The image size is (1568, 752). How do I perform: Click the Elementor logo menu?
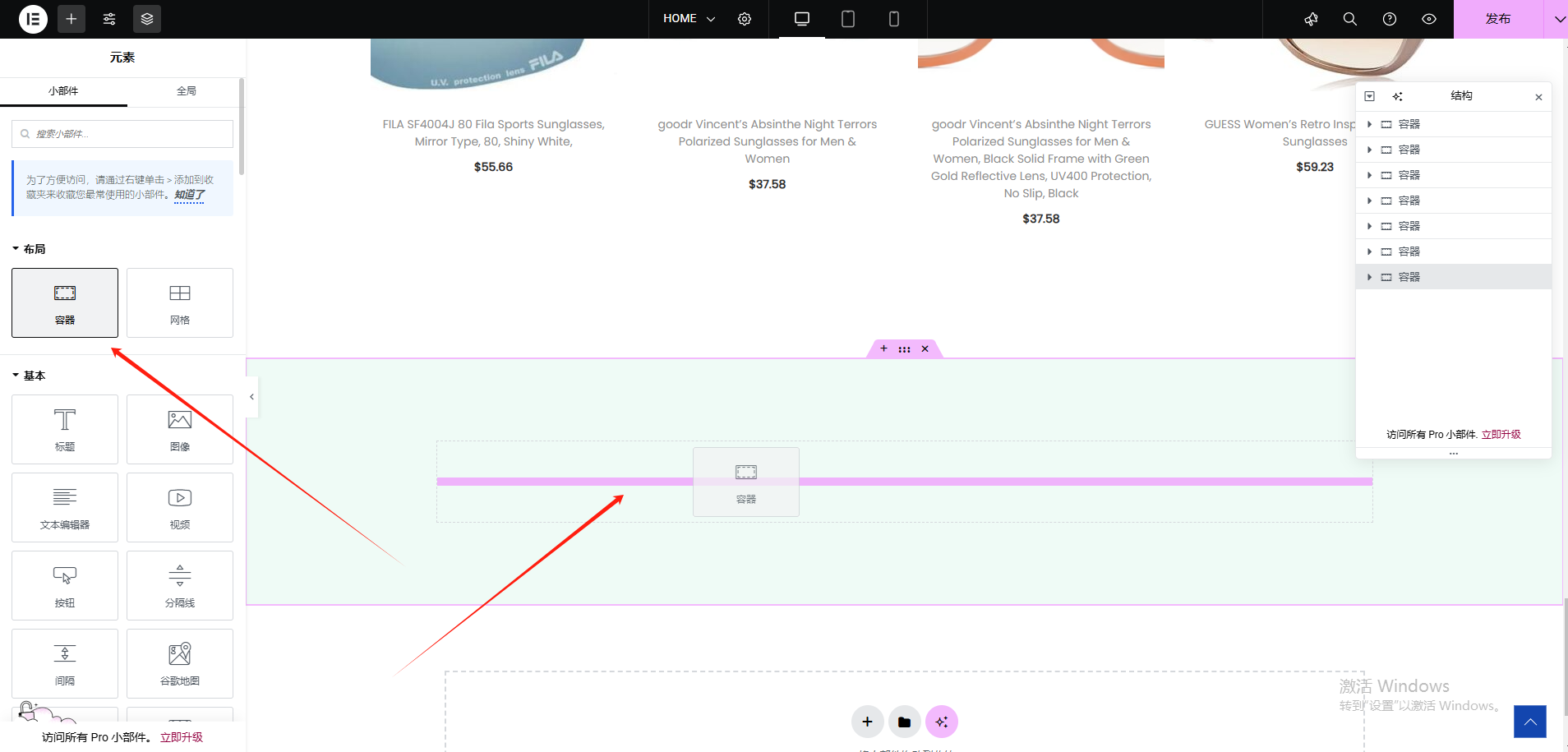pyautogui.click(x=33, y=19)
